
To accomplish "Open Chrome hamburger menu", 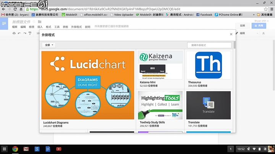I will tap(272, 9).
